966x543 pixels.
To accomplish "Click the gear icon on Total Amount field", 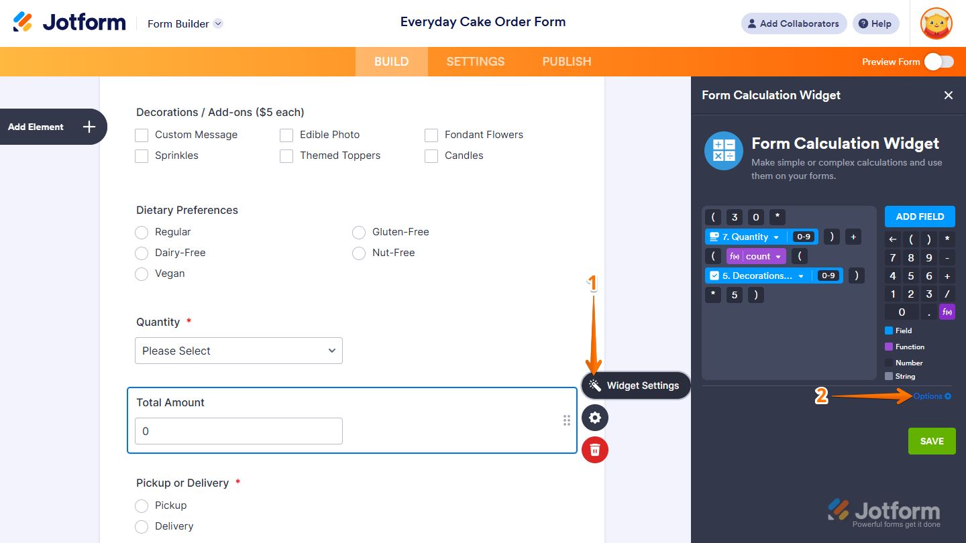I will click(594, 418).
